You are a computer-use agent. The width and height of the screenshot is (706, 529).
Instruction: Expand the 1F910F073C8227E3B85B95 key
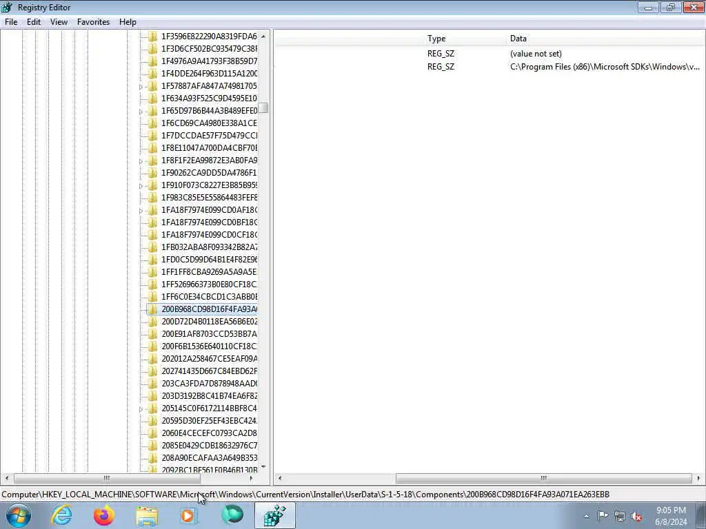pos(141,185)
